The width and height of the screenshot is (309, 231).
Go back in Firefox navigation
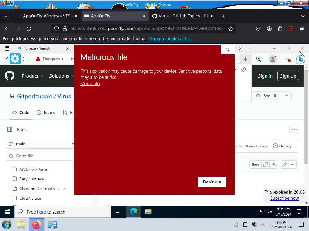[7, 29]
